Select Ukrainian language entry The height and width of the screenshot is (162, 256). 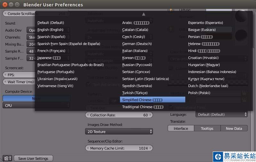[x=57, y=79]
